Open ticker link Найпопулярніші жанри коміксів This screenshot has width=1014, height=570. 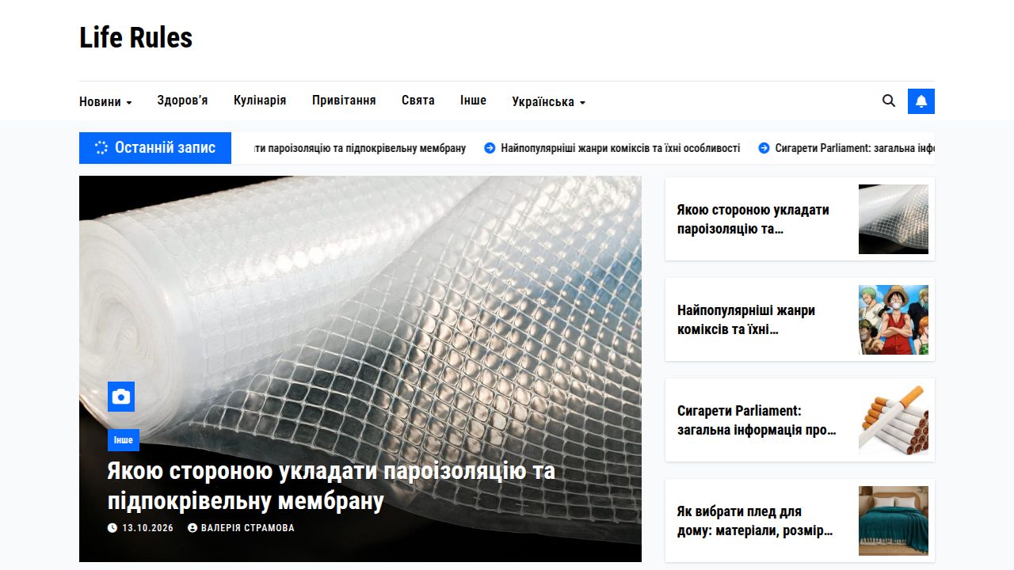click(x=620, y=148)
